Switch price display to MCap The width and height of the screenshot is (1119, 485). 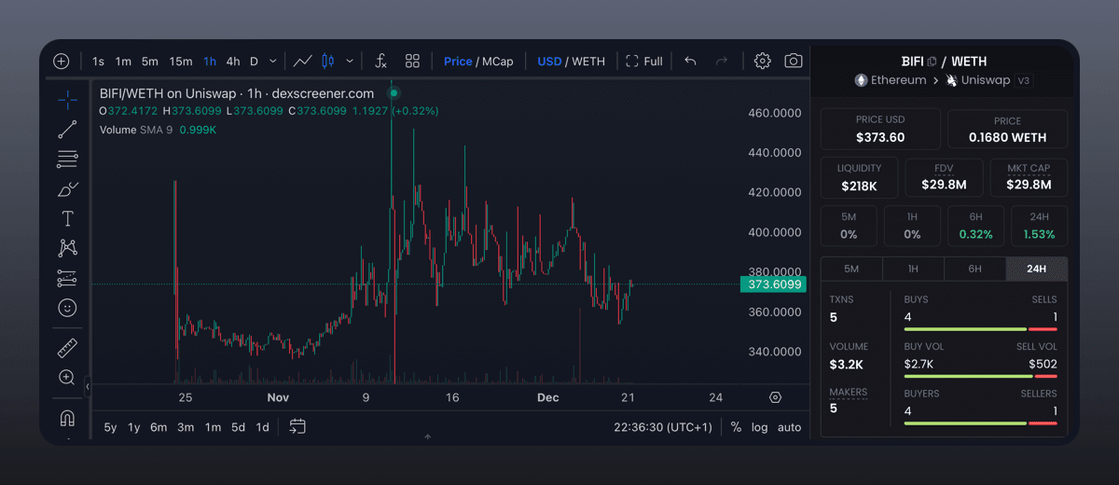(497, 62)
